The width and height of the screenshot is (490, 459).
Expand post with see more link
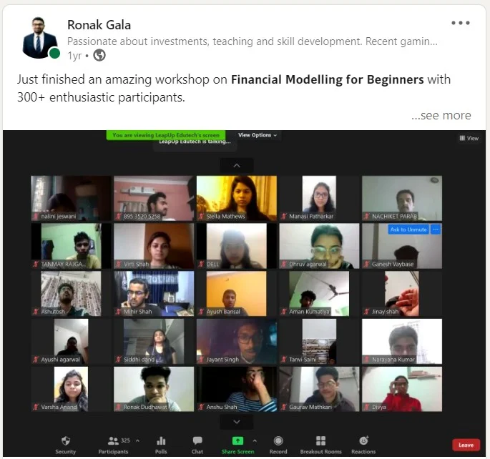(441, 115)
